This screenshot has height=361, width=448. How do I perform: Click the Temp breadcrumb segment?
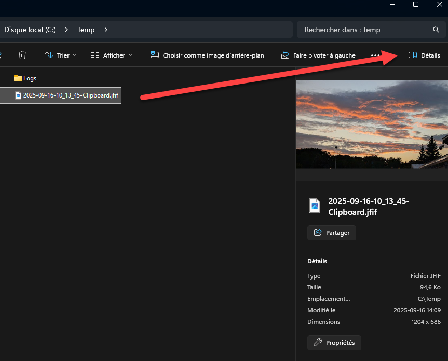pos(86,30)
